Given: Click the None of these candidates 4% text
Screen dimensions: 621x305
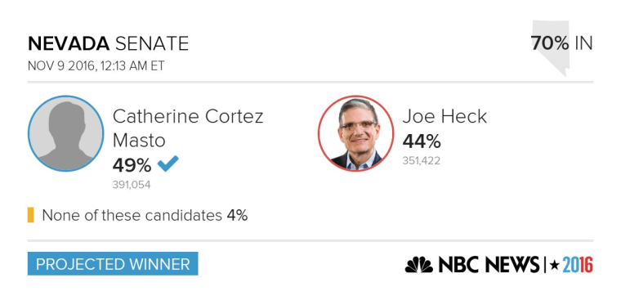Looking at the screenshot, I should 145,216.
